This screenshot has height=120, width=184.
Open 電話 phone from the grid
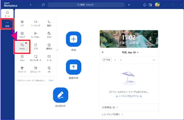pyautogui.click(x=49, y=23)
